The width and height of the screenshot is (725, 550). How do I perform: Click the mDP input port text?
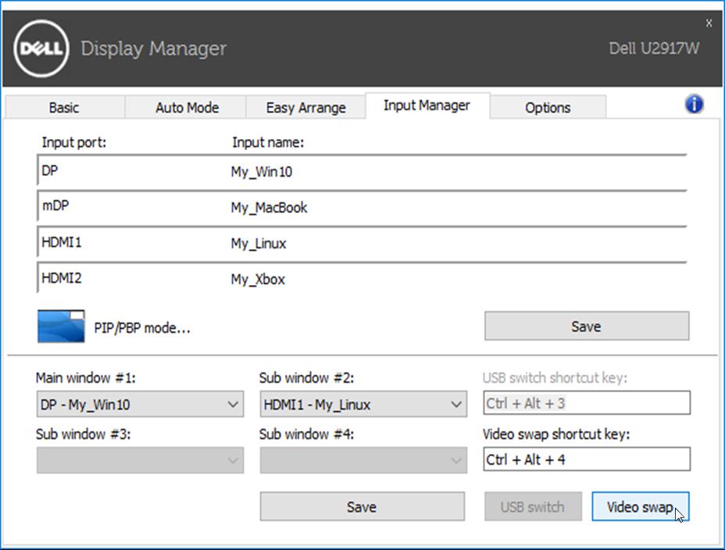pyautogui.click(x=55, y=205)
